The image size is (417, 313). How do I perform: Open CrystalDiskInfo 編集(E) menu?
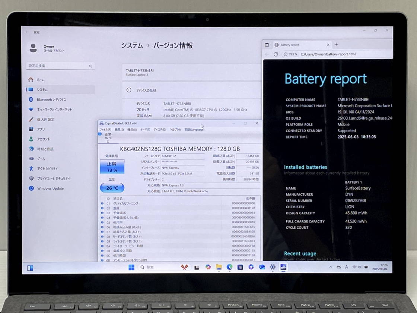coord(119,130)
